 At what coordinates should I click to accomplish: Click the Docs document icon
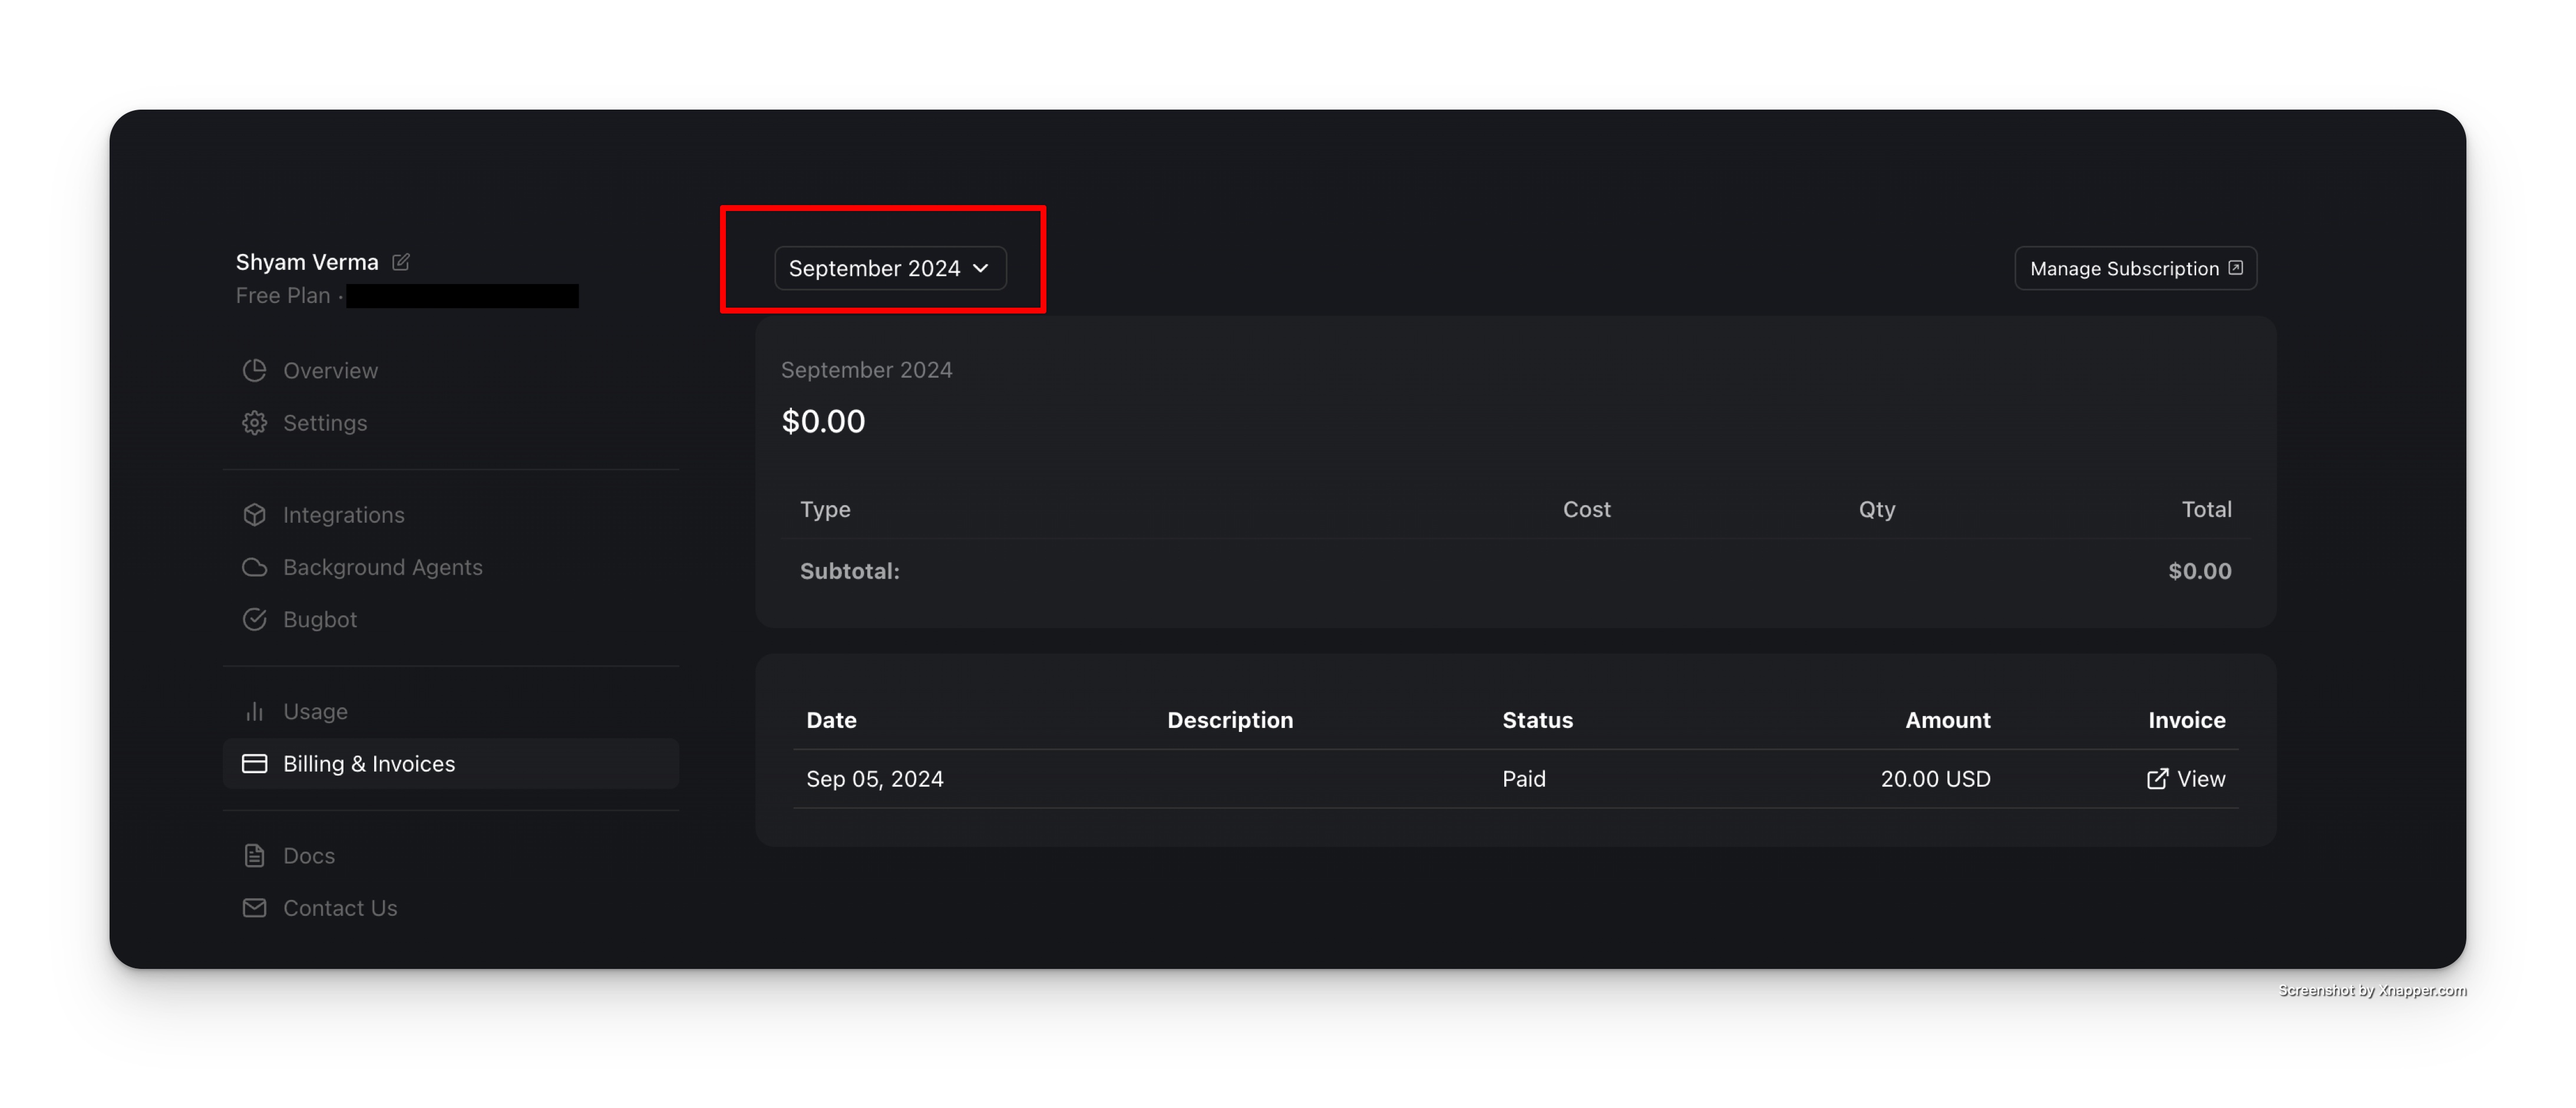pos(254,856)
